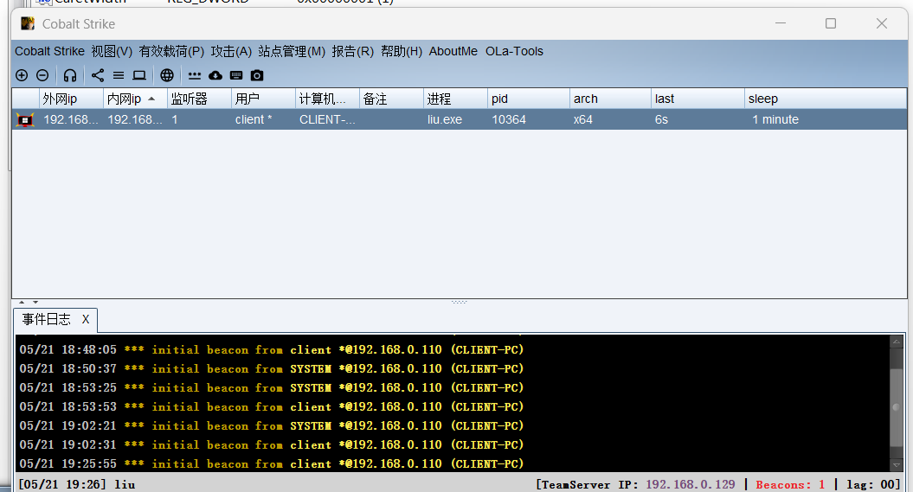
Task: Click the event log scrollbar thumb
Action: pos(896,407)
